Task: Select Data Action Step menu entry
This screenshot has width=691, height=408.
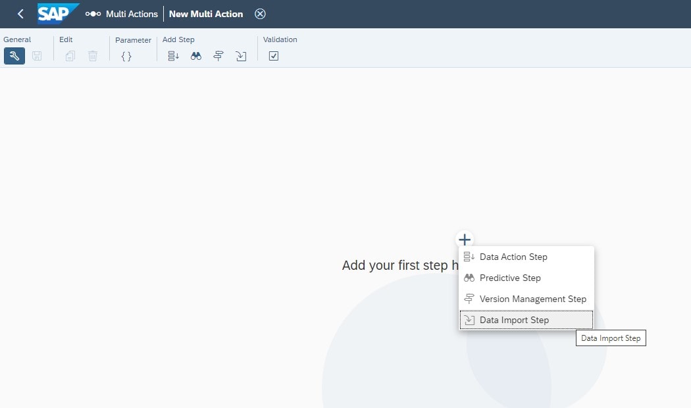Action: pyautogui.click(x=513, y=257)
